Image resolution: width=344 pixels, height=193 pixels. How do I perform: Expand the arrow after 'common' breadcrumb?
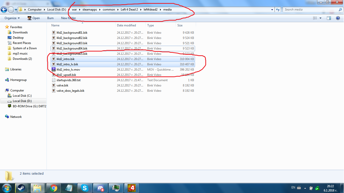[x=118, y=10]
